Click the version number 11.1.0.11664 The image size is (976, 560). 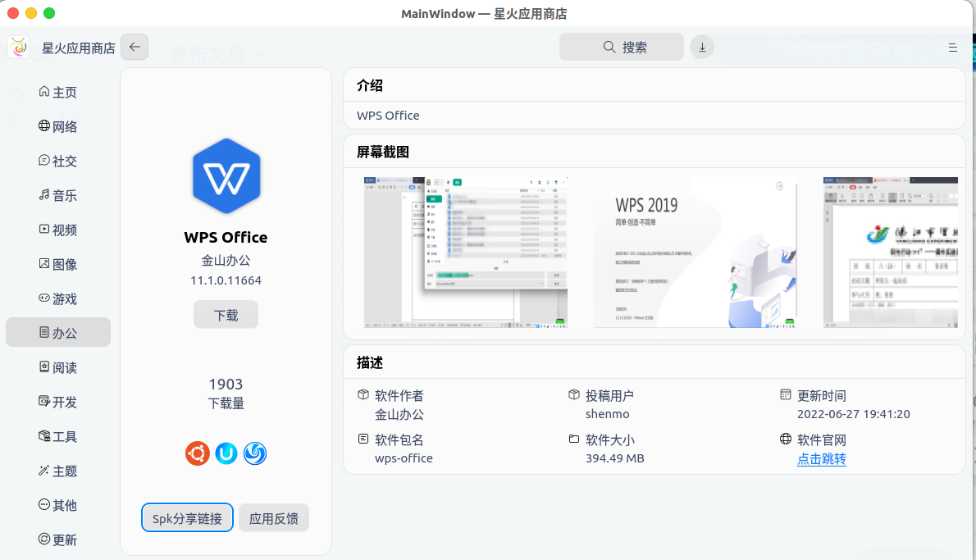(x=226, y=280)
